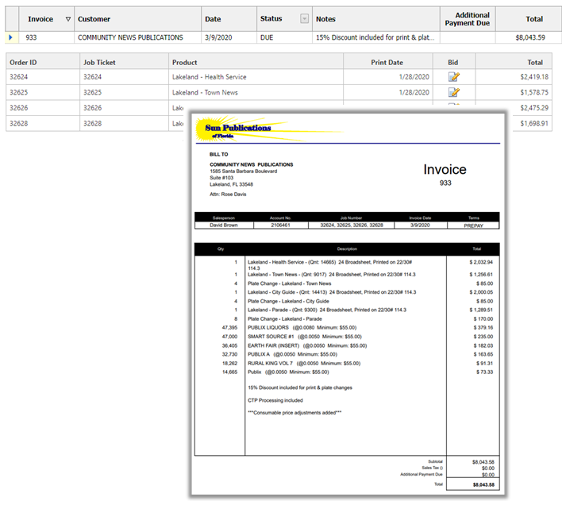The image size is (566, 505).
Task: Select Order ID 32626 cell
Action: [x=43, y=108]
